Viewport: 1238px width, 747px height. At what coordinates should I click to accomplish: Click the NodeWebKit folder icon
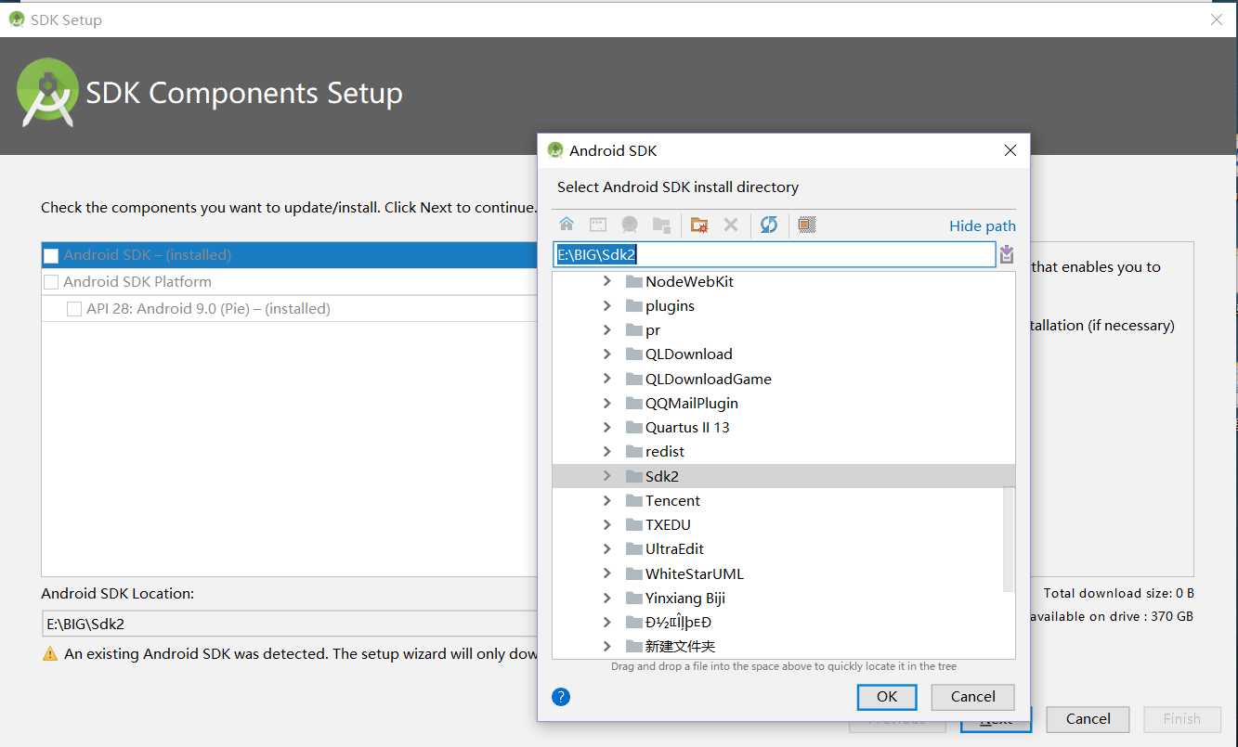pos(634,281)
